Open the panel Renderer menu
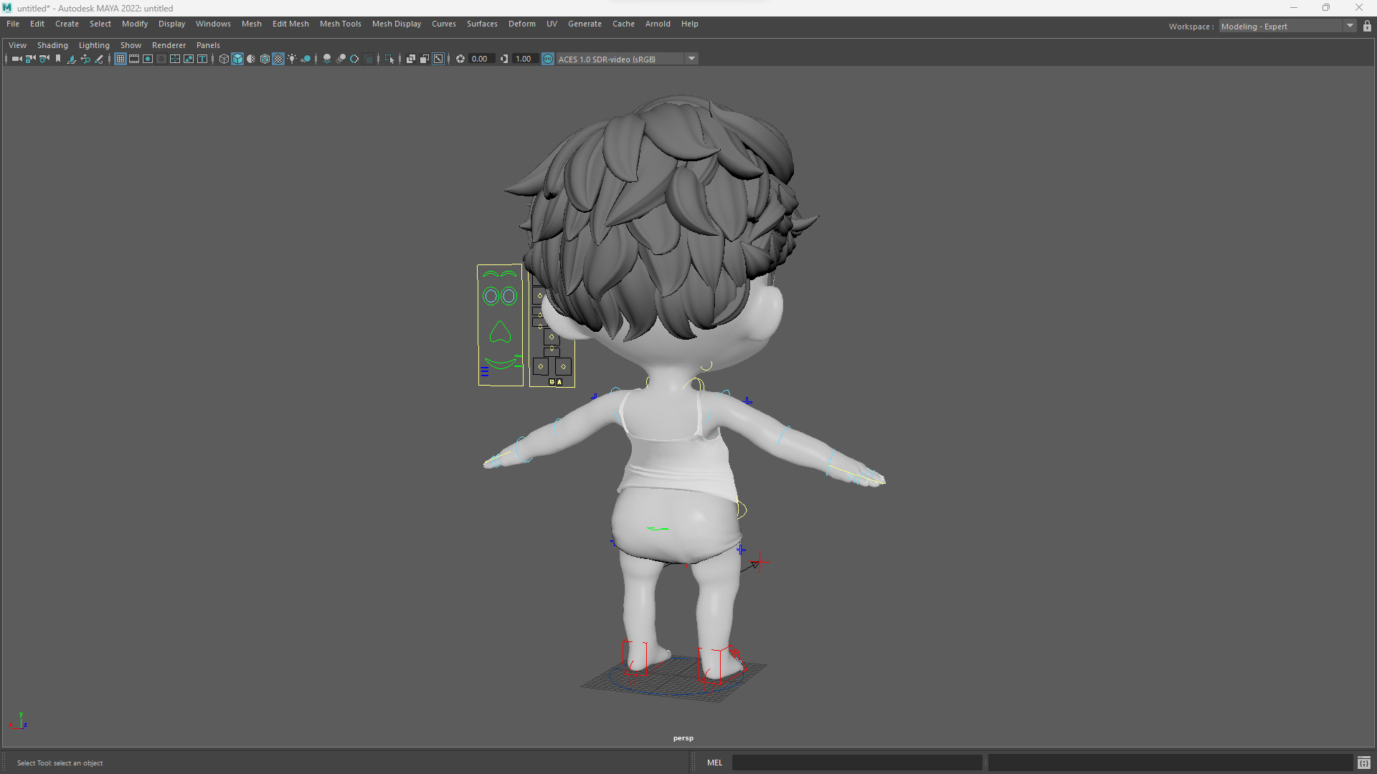The height and width of the screenshot is (774, 1377). [x=169, y=45]
